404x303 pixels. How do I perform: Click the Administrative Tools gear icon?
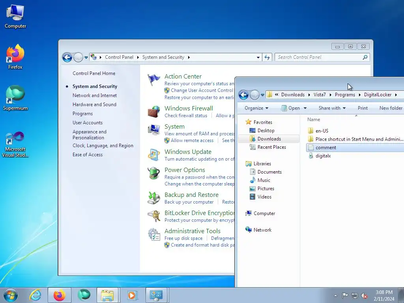pyautogui.click(x=153, y=234)
